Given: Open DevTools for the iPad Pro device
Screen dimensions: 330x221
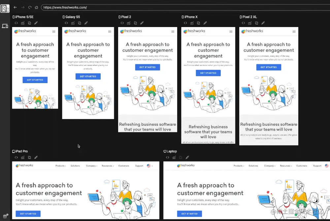Looking at the screenshot, I should coord(16,157).
